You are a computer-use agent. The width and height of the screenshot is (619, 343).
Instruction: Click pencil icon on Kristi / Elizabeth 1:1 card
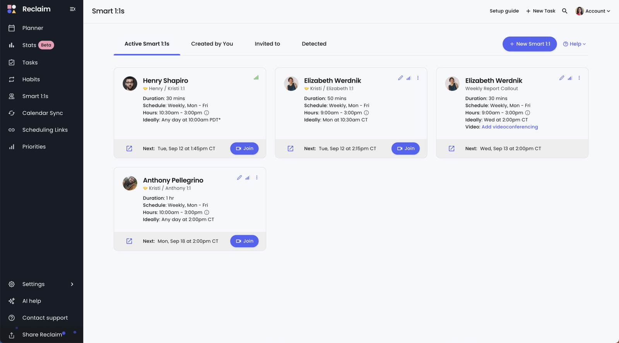click(x=400, y=78)
